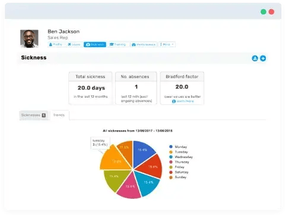The height and width of the screenshot is (216, 286).
Task: Switch to the Sicknesses list tab
Action: click(33, 115)
